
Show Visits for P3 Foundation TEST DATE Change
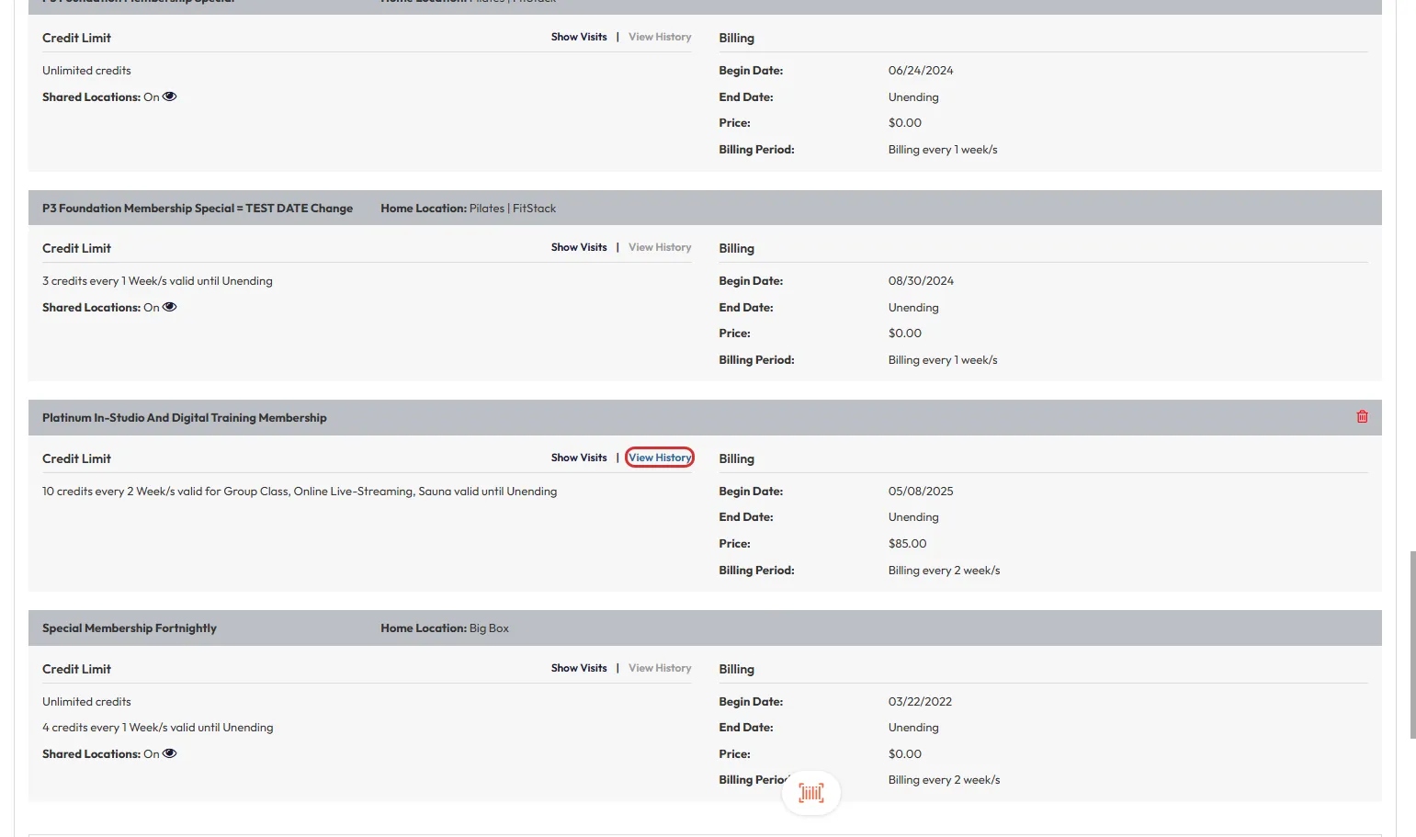click(x=579, y=248)
